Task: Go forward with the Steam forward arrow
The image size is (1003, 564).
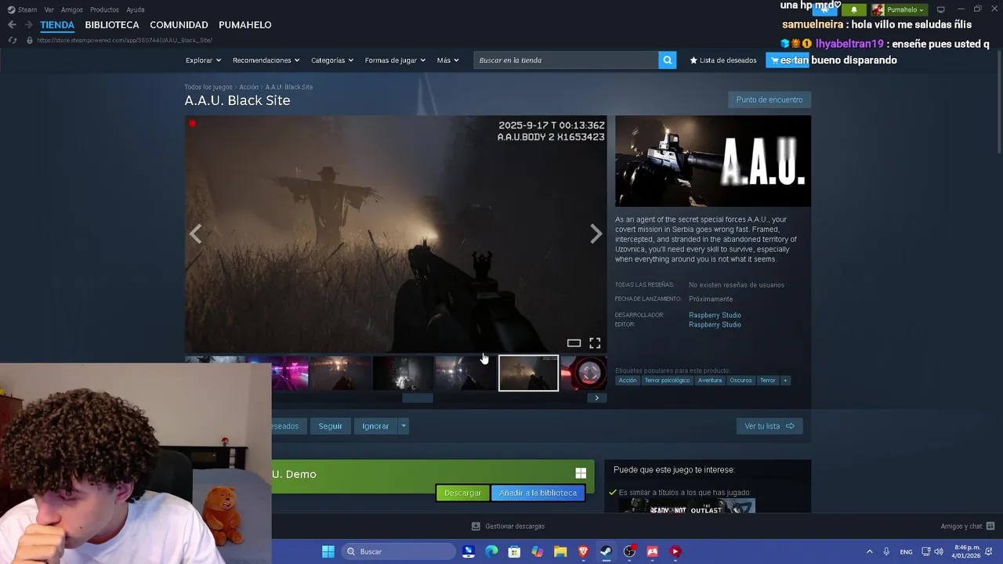Action: 29,25
